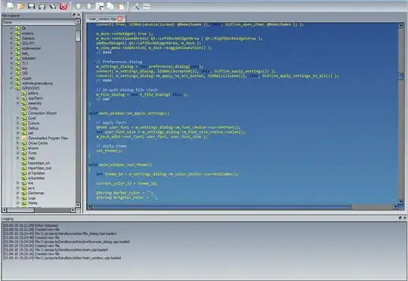Image resolution: width=408 pixels, height=281 pixels.
Task: Select the Siemens folder in tree
Action: point(28,38)
